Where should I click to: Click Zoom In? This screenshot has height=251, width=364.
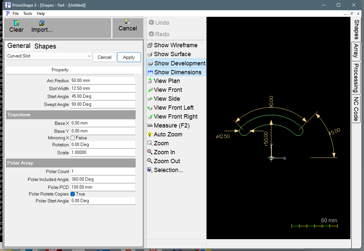[x=161, y=152]
